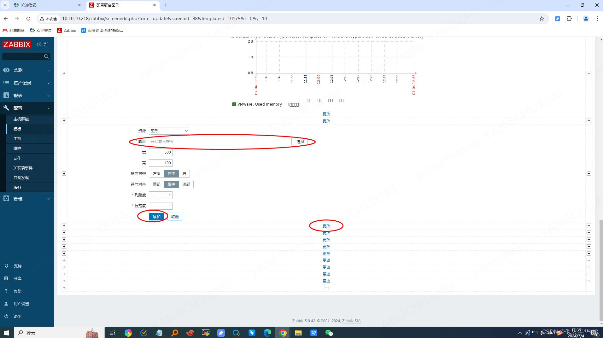Click the page vertical scrollbar thumb

[601, 270]
